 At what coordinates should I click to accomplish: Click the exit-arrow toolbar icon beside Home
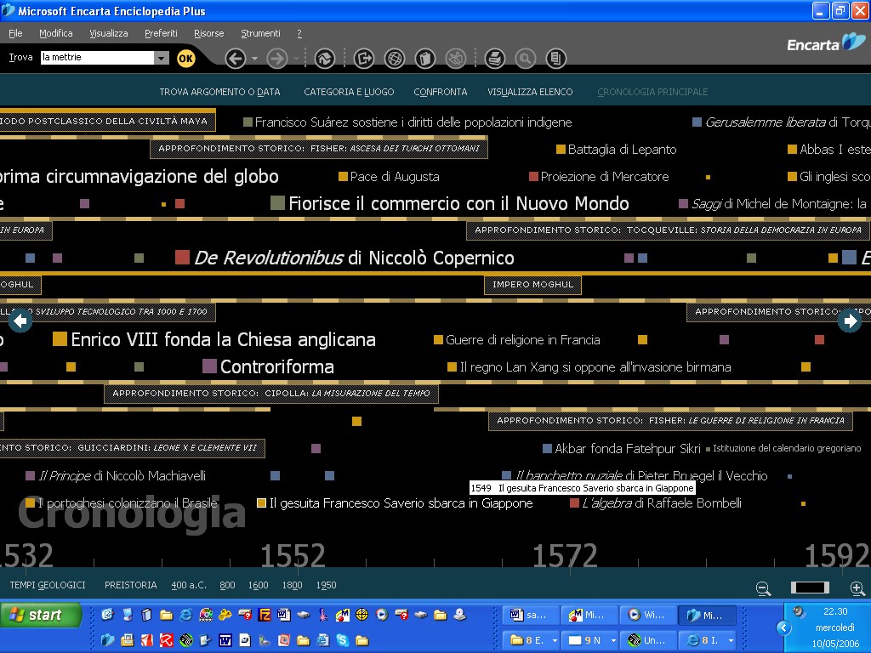(364, 59)
